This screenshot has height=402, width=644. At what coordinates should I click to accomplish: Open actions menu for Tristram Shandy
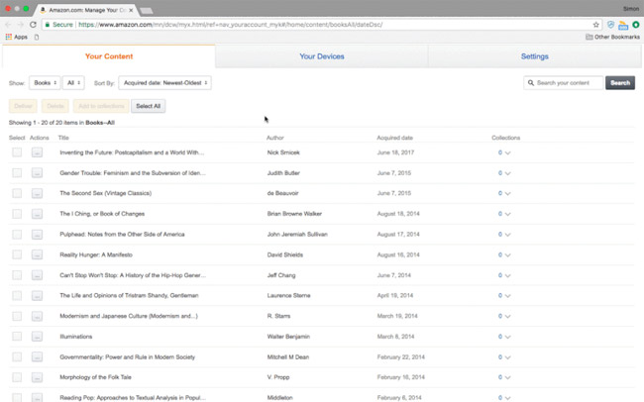[x=37, y=295]
